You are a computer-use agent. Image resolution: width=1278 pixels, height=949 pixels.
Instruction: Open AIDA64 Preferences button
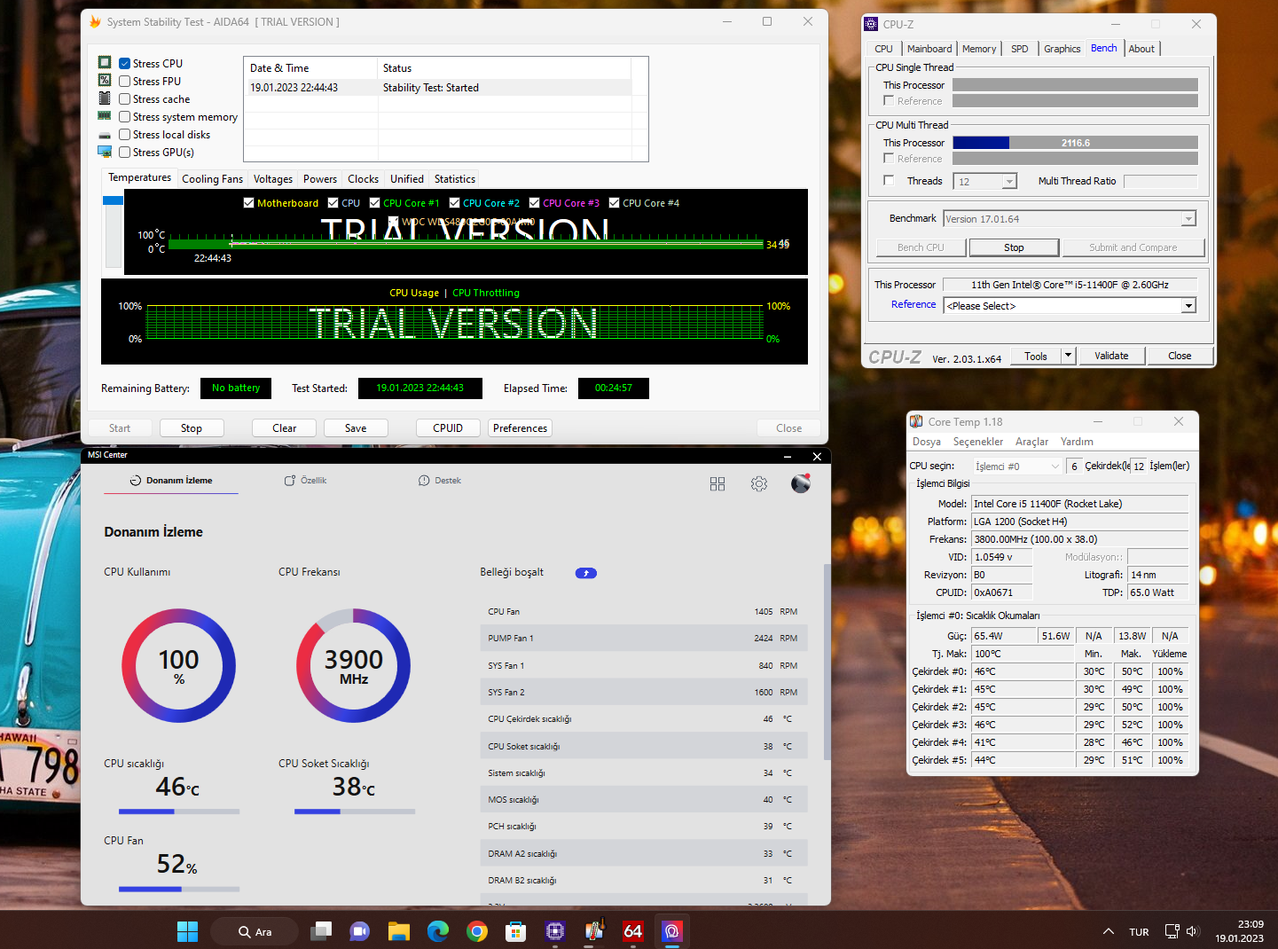click(x=520, y=428)
